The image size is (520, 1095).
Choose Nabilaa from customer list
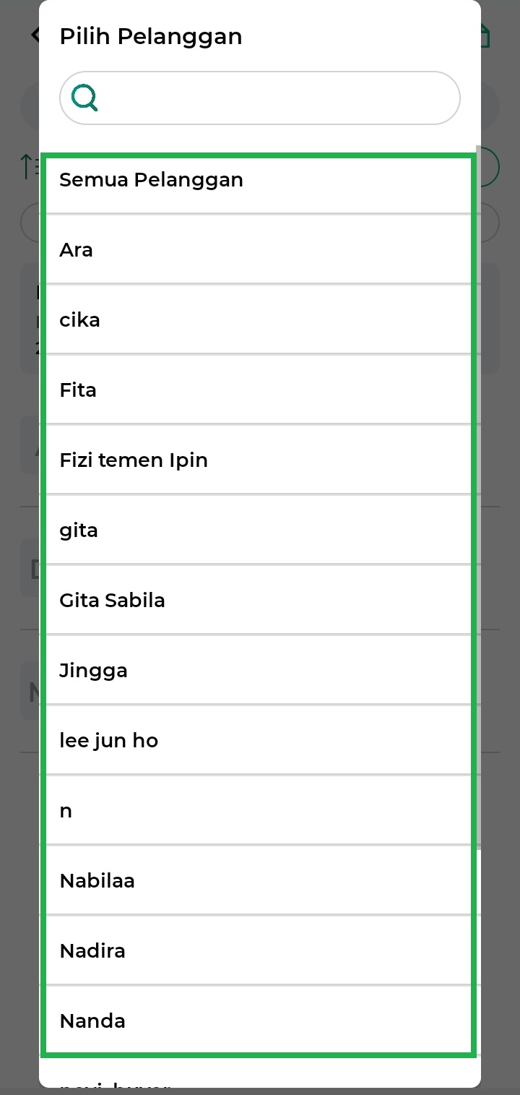coord(97,881)
